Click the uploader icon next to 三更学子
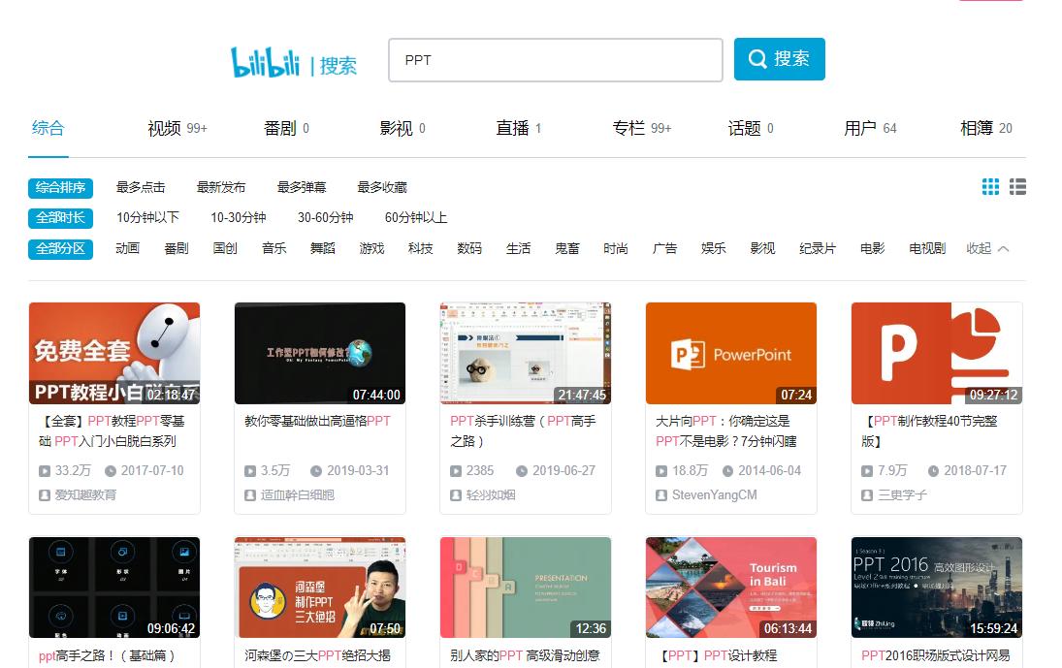1062x668 pixels. coord(866,493)
